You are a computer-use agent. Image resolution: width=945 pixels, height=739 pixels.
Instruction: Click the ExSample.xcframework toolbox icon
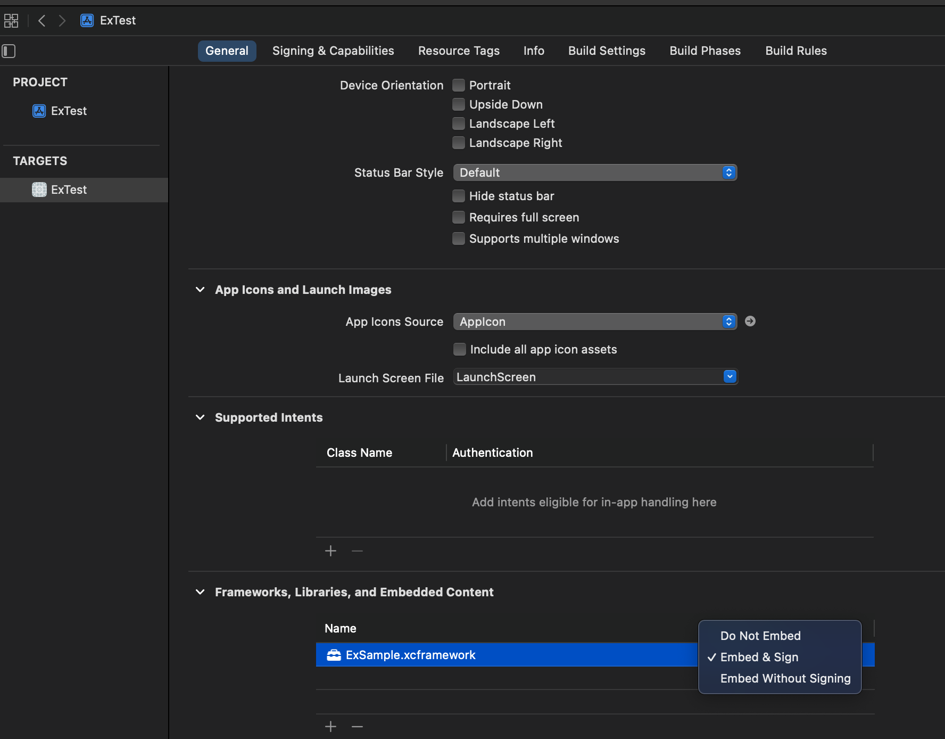click(334, 655)
